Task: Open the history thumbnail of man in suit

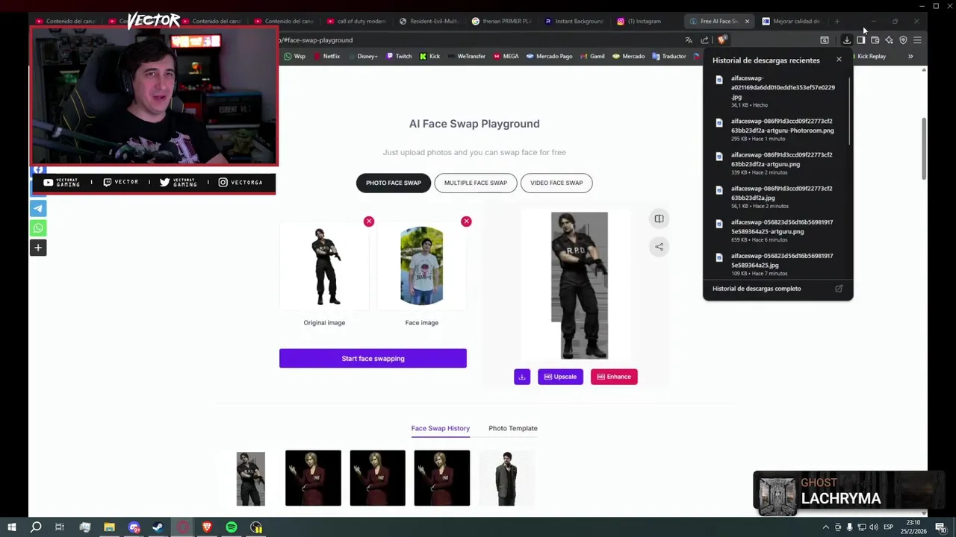Action: pyautogui.click(x=507, y=478)
